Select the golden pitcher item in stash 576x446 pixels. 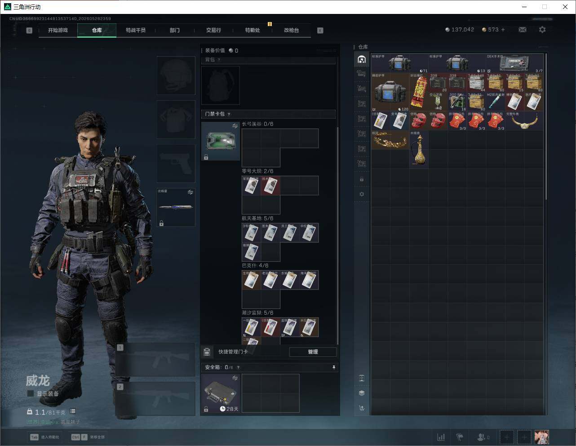pos(419,149)
